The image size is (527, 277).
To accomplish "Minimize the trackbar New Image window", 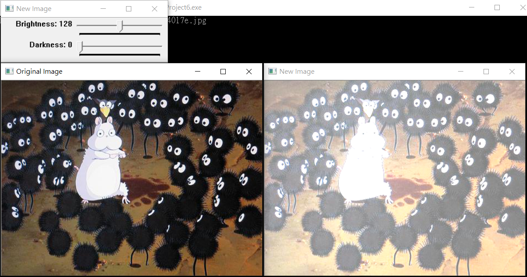I will click(103, 8).
